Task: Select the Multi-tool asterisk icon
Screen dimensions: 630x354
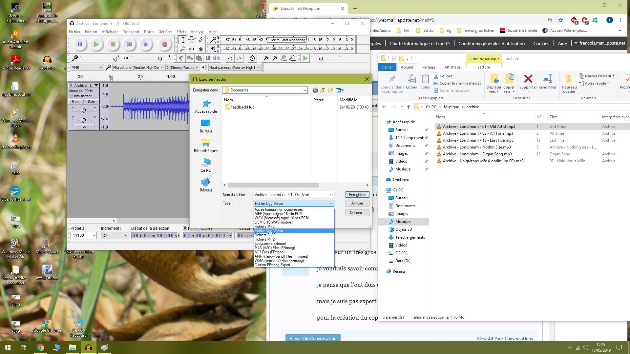Action: tap(201, 49)
